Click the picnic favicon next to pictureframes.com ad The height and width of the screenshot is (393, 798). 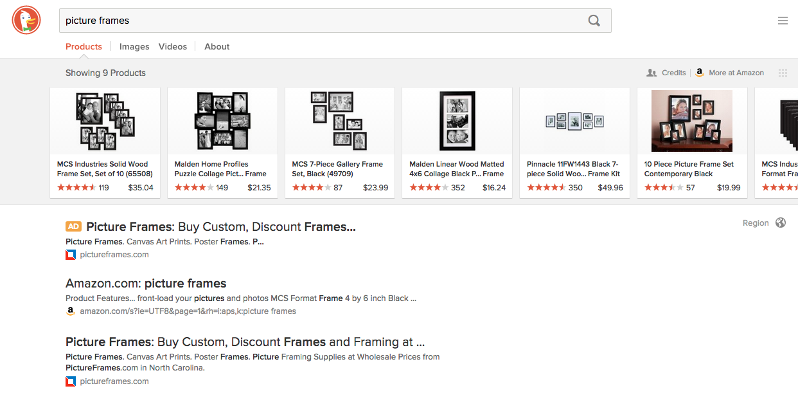(x=71, y=255)
